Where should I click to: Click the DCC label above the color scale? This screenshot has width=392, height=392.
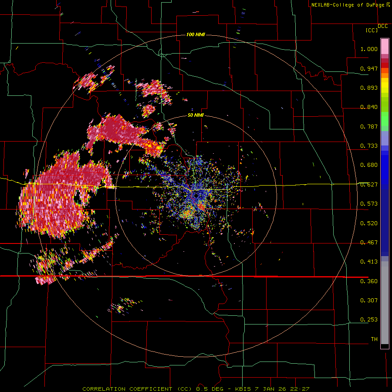tap(382, 26)
